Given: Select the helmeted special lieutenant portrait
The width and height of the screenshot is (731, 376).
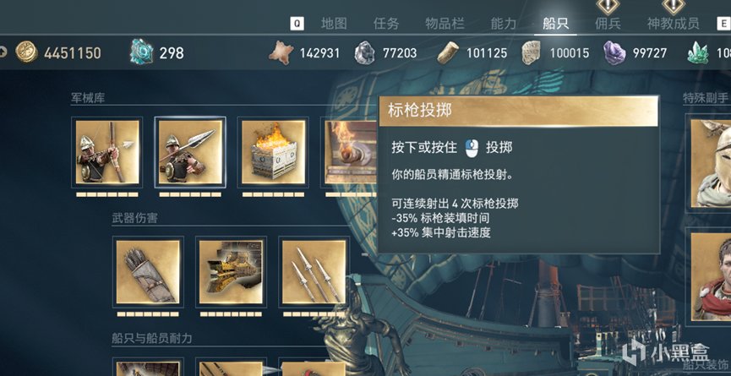Looking at the screenshot, I should pyautogui.click(x=711, y=163).
